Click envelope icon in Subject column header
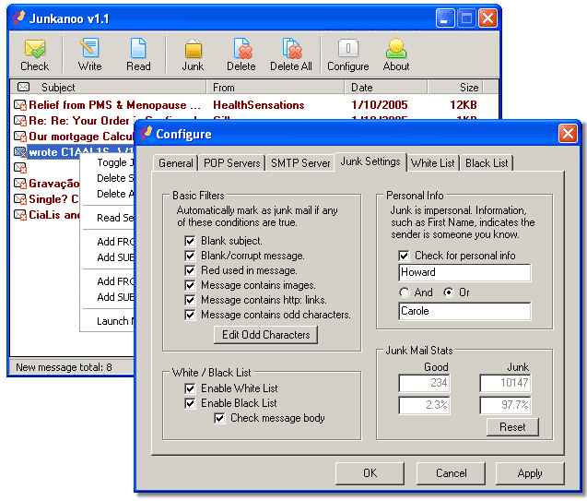Image resolution: width=587 pixels, height=501 pixels. [x=24, y=87]
